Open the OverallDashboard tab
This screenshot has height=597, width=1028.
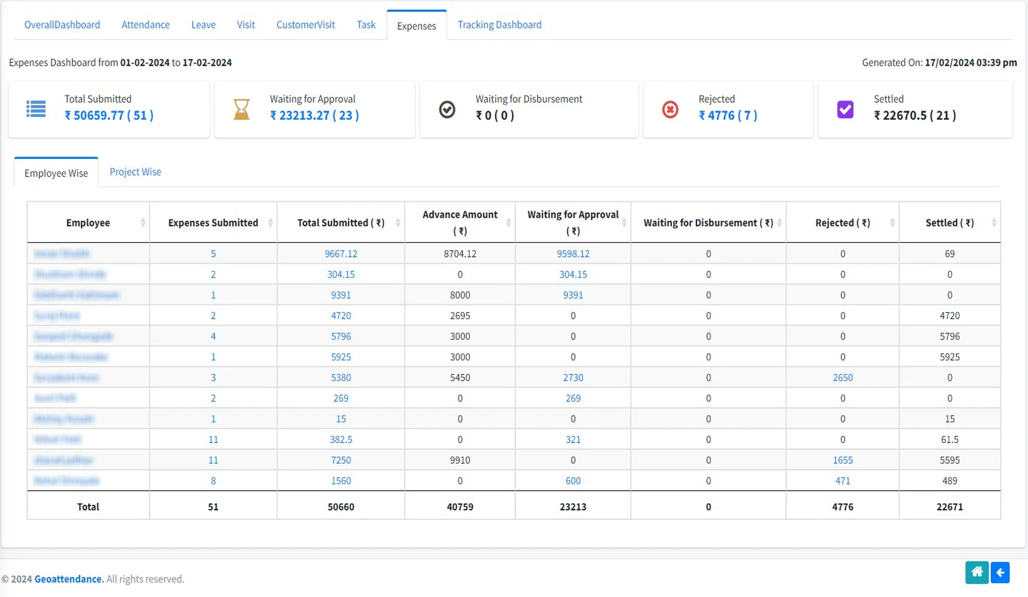tap(62, 25)
